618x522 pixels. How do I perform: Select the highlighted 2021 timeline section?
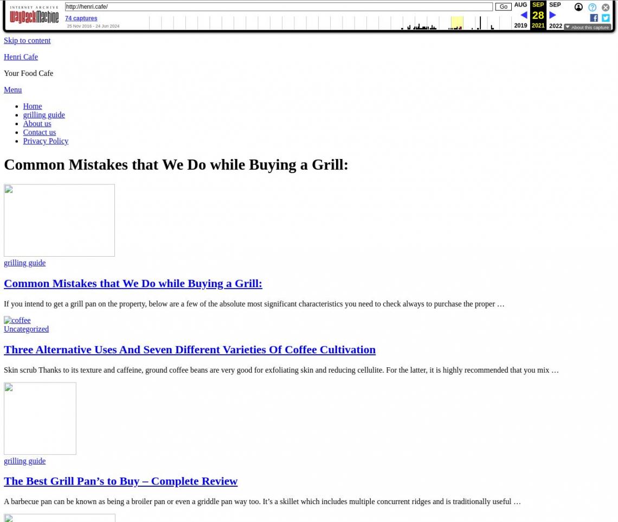[x=457, y=23]
